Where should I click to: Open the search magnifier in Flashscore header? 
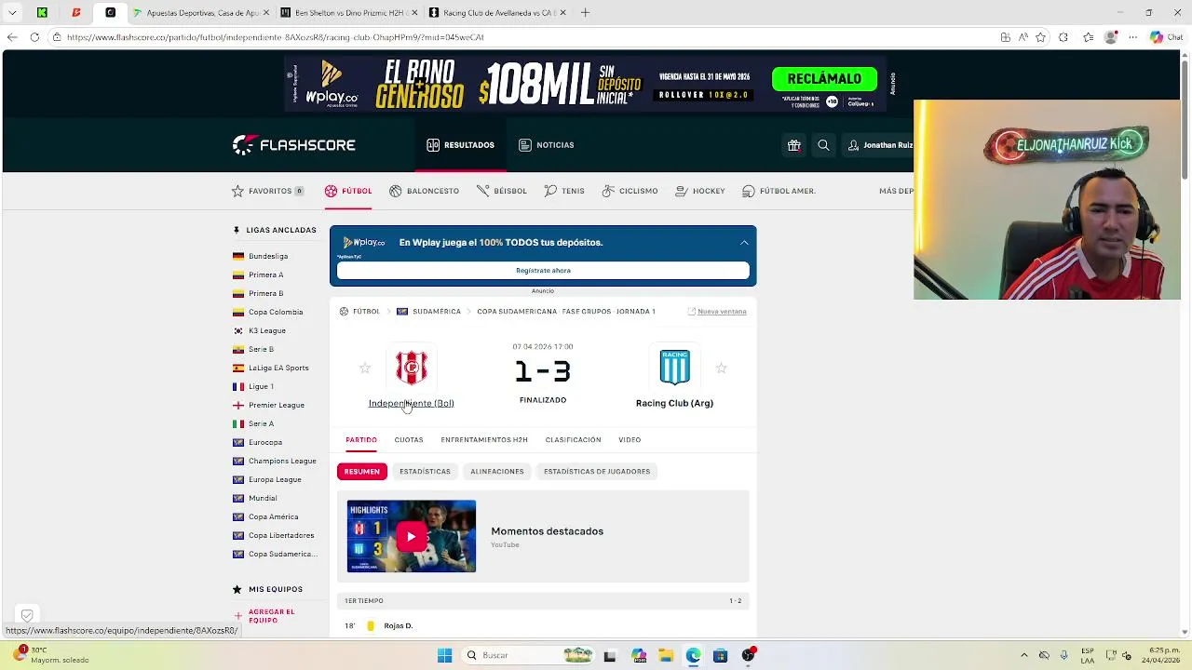click(823, 145)
